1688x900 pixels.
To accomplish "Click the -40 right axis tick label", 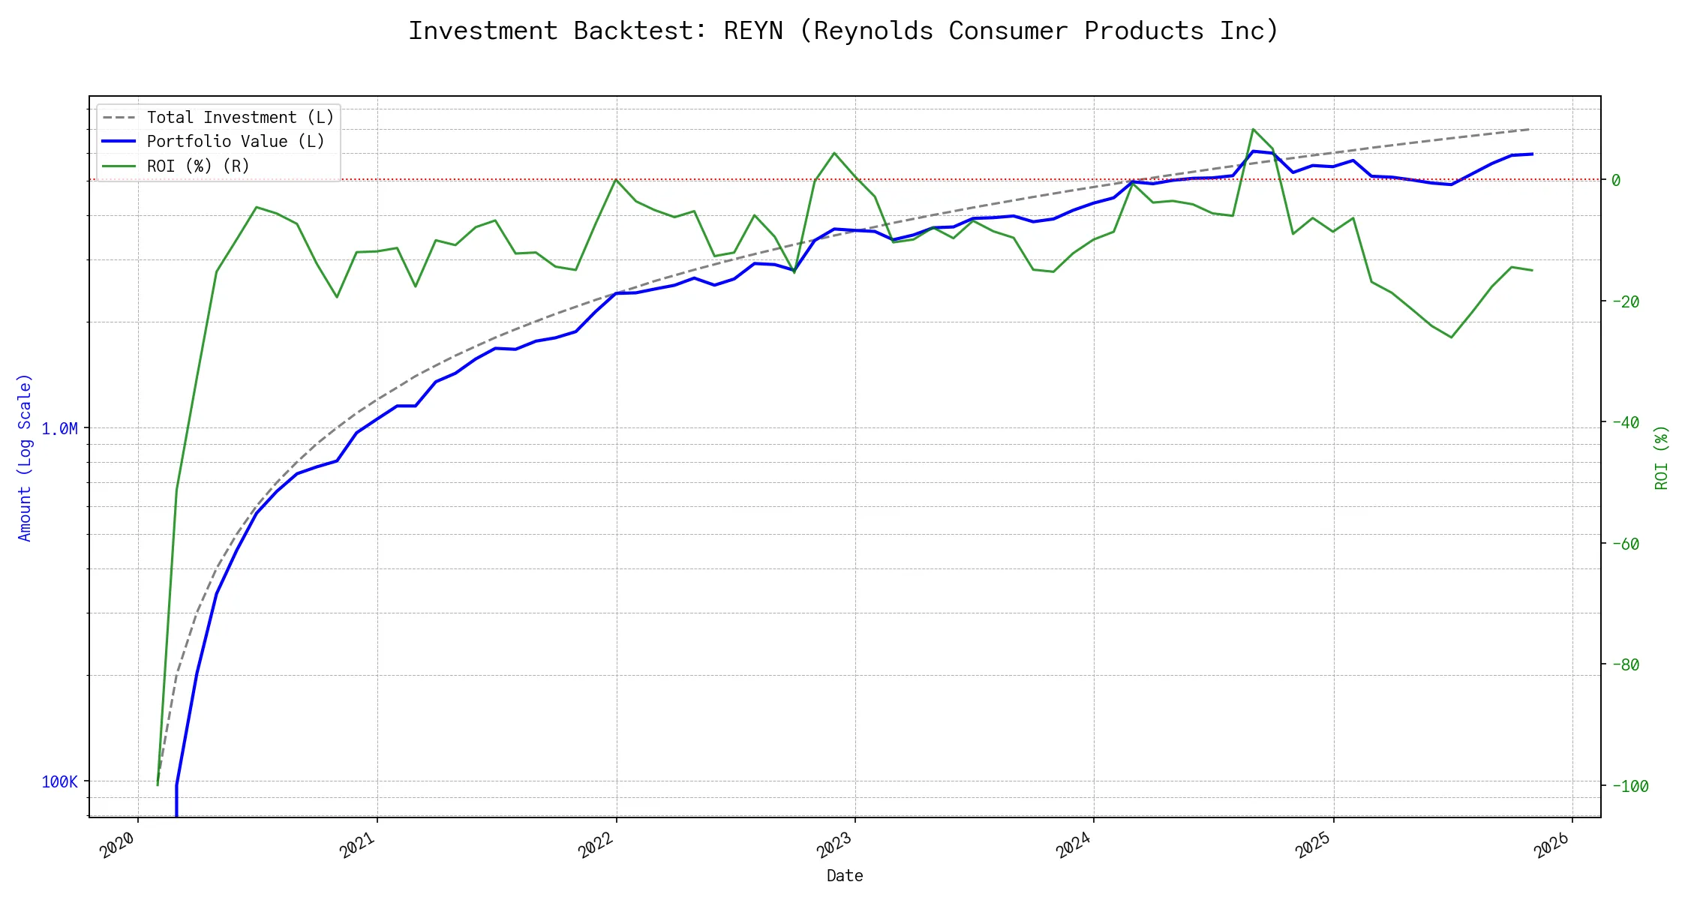I will tap(1624, 422).
